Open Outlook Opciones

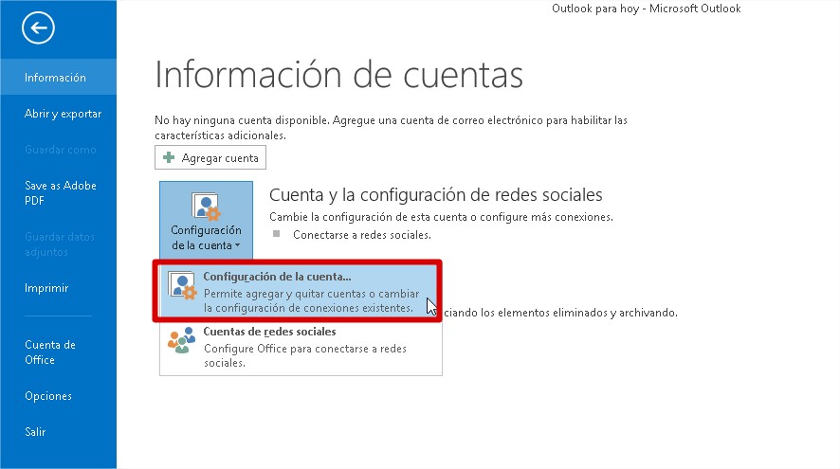[x=48, y=396]
